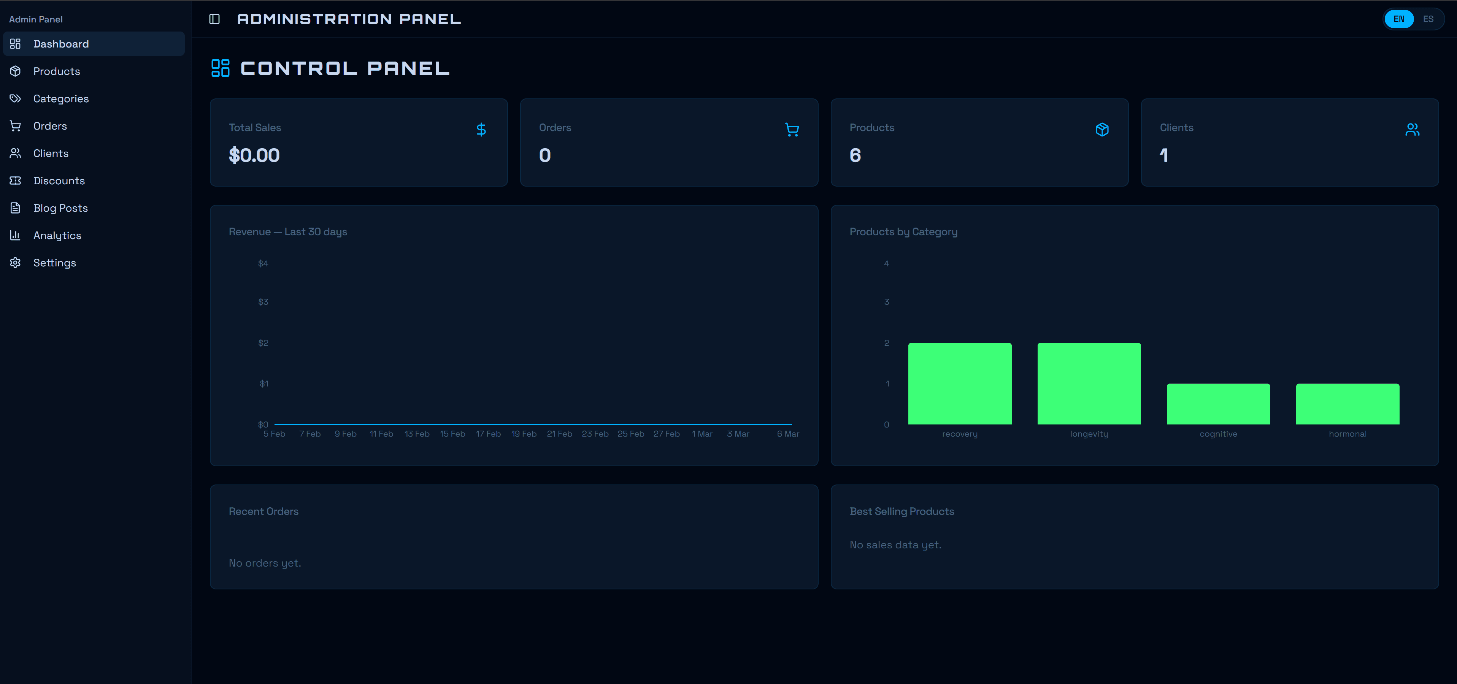Click the longevity bar in Products by Category

1089,383
